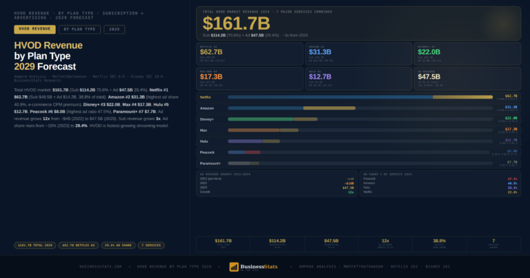Viewport: 530px width, 278px height.
Task: Click the Max revenue progress bar
Action: coord(360,130)
